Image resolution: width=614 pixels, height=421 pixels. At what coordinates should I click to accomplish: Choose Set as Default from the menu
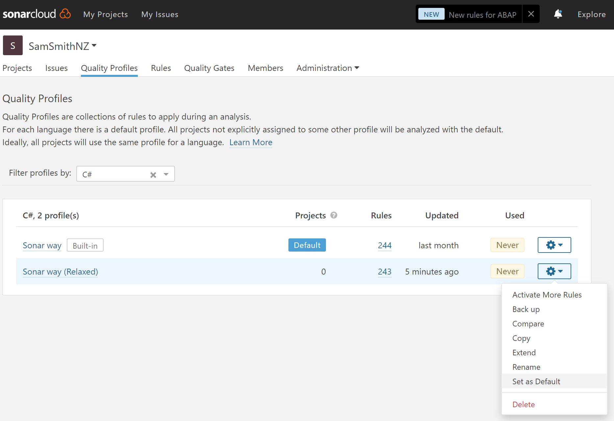pyautogui.click(x=536, y=381)
